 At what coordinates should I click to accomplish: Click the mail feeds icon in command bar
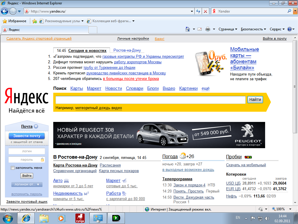200,29
